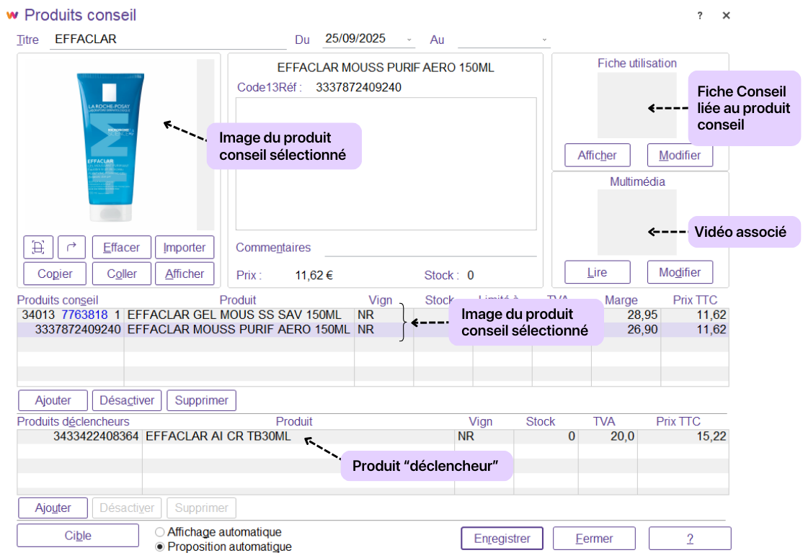Image resolution: width=803 pixels, height=558 pixels.
Task: Click the rotate image arrow icon
Action: 71,247
